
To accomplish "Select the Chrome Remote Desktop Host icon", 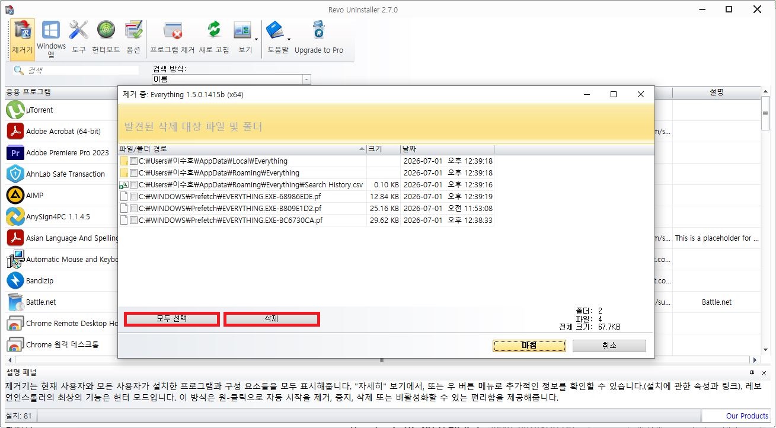I will (15, 324).
